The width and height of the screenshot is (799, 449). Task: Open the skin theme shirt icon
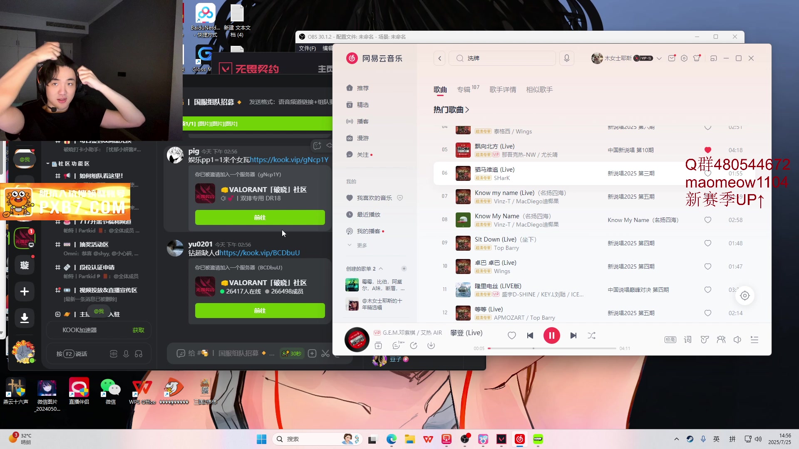697,58
